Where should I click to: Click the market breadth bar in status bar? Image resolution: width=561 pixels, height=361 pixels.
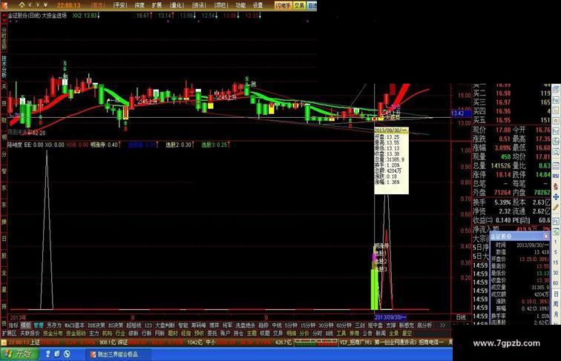tap(315, 342)
